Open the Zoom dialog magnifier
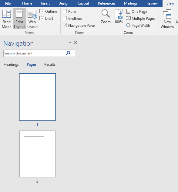 [106, 16]
